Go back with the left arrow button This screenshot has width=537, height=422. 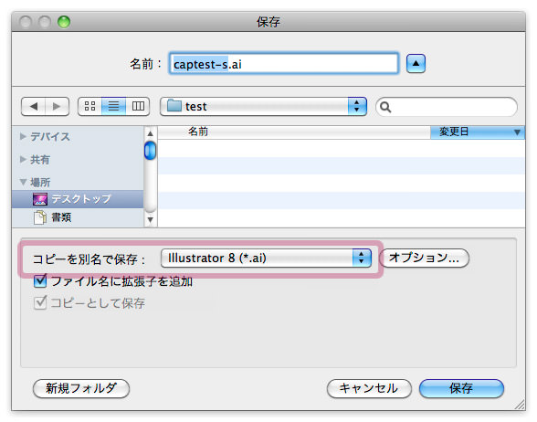pyautogui.click(x=33, y=107)
